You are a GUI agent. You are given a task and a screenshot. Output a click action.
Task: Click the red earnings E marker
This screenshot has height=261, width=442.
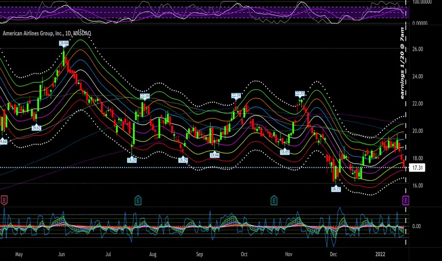4,200
